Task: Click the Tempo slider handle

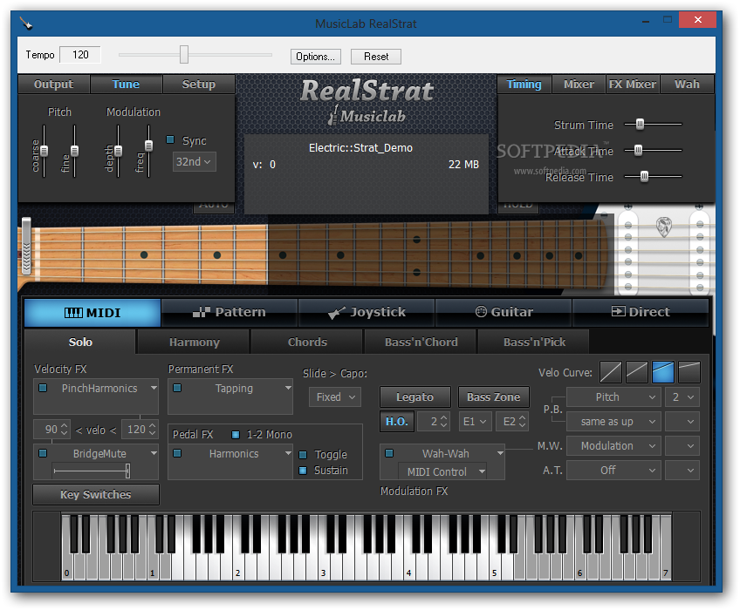Action: coord(184,54)
